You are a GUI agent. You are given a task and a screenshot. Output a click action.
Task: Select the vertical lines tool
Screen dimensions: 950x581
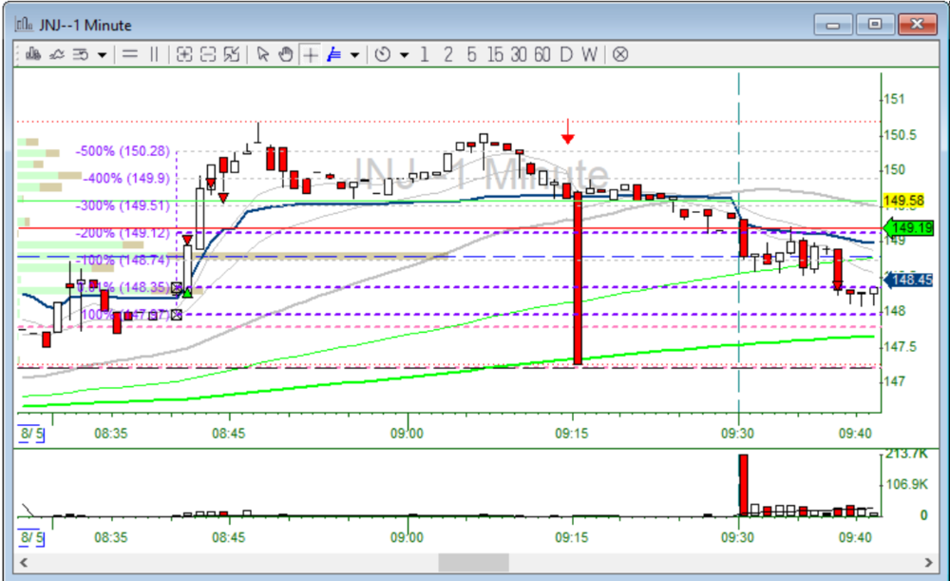tap(154, 54)
